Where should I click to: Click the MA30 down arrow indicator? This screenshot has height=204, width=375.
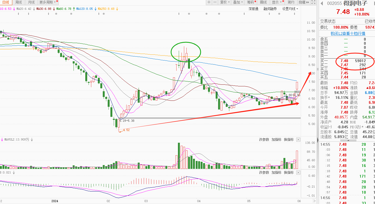click(54, 9)
